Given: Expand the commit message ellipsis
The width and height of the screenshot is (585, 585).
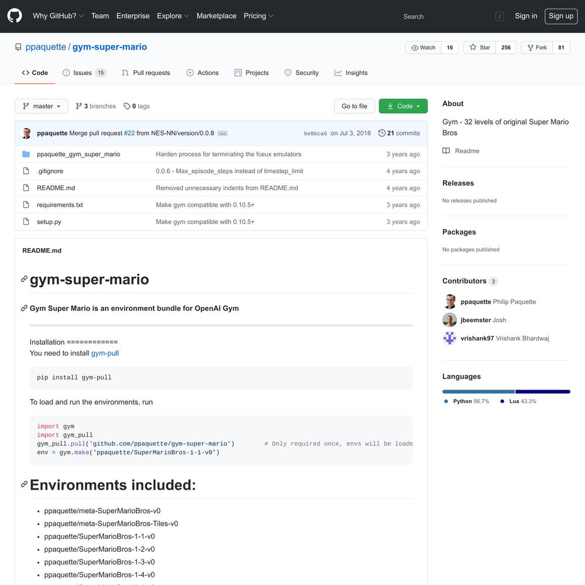Looking at the screenshot, I should pyautogui.click(x=223, y=133).
